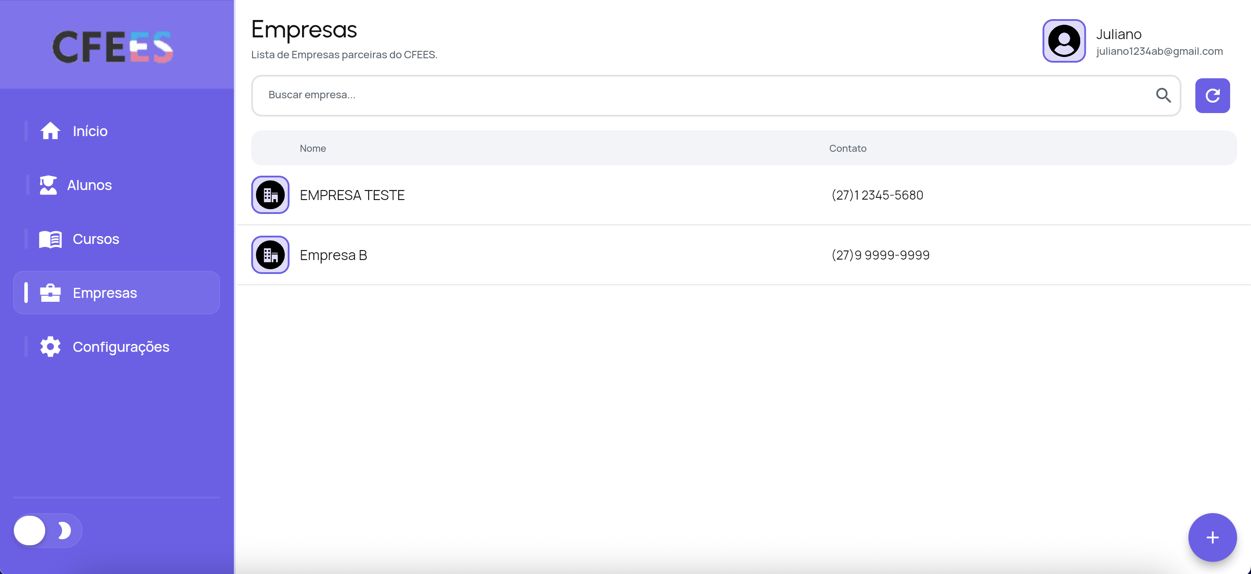Click the plus button to add company

pos(1212,537)
